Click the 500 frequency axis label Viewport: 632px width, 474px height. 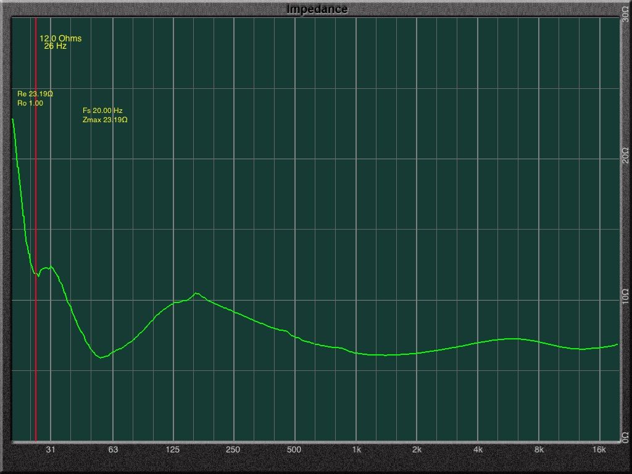(x=294, y=449)
